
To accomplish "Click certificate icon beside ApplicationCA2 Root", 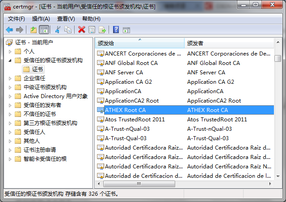I will [101, 100].
